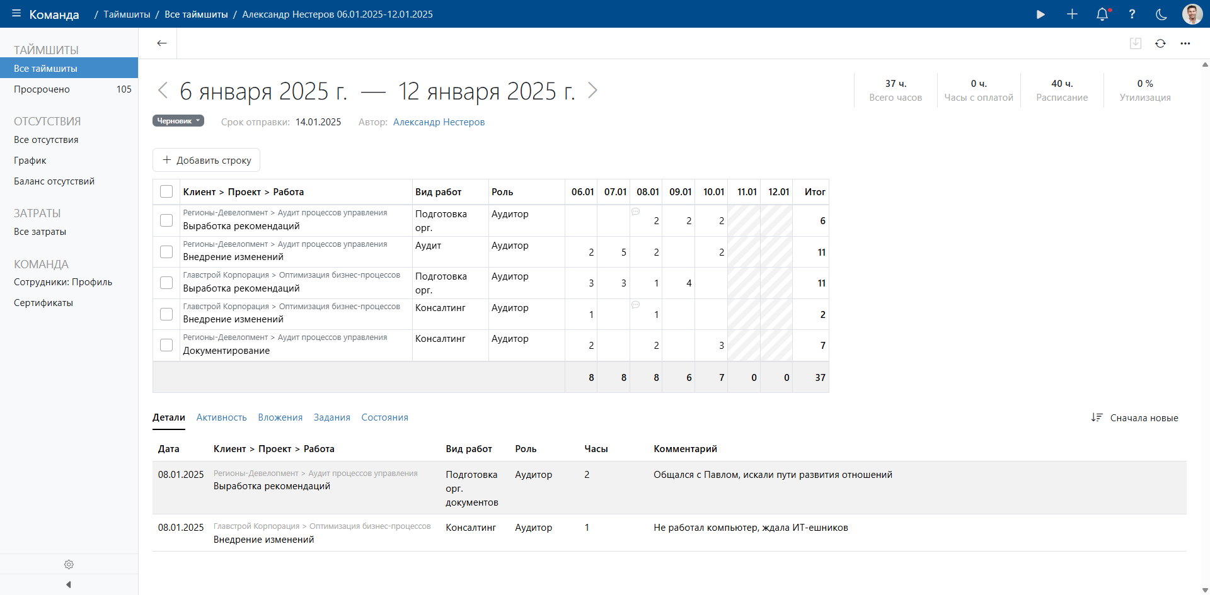Open author link Александр Нестеров
1210x595 pixels.
click(x=439, y=122)
